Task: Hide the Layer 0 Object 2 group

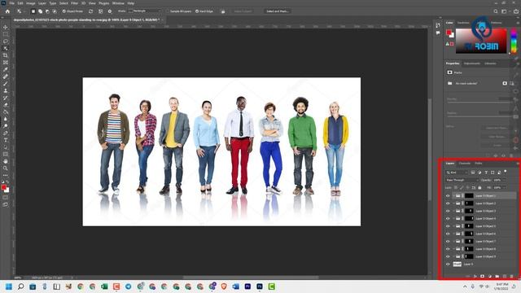Action: click(x=448, y=203)
